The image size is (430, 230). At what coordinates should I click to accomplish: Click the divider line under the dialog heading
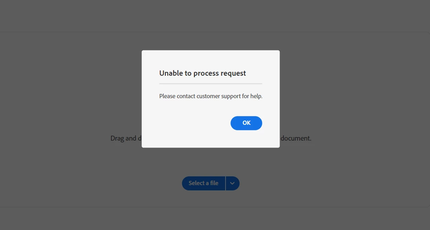coord(211,84)
